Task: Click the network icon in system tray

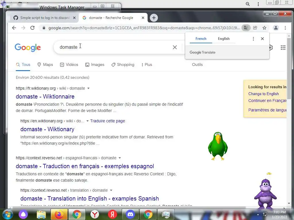Action: tap(265, 215)
